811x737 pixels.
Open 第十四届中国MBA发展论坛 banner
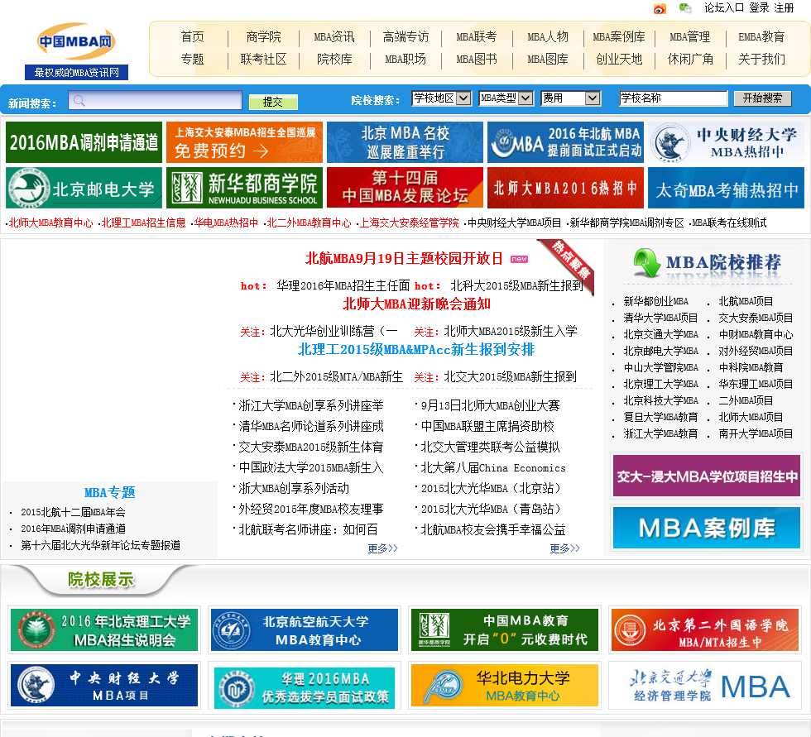click(405, 188)
